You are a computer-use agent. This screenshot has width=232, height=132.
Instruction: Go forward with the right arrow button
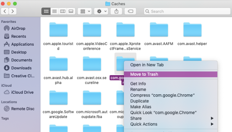pyautogui.click(x=13, y=11)
